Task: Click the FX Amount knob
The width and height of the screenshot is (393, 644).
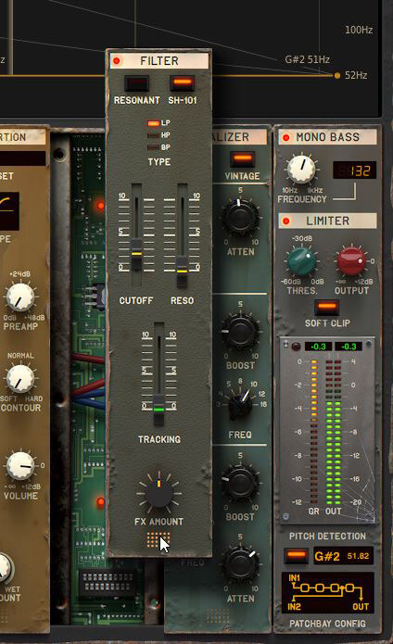Action: pos(158,493)
